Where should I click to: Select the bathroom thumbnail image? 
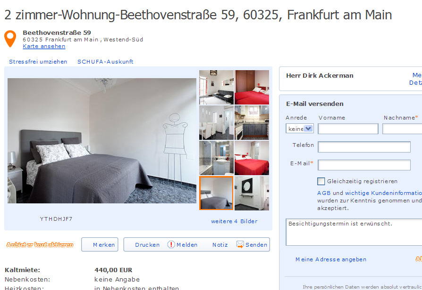pos(216,158)
